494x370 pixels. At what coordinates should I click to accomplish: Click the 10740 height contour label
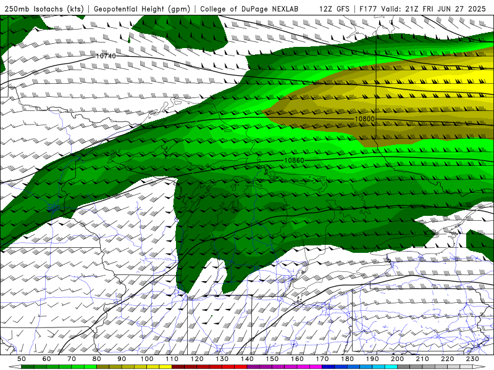(x=106, y=56)
